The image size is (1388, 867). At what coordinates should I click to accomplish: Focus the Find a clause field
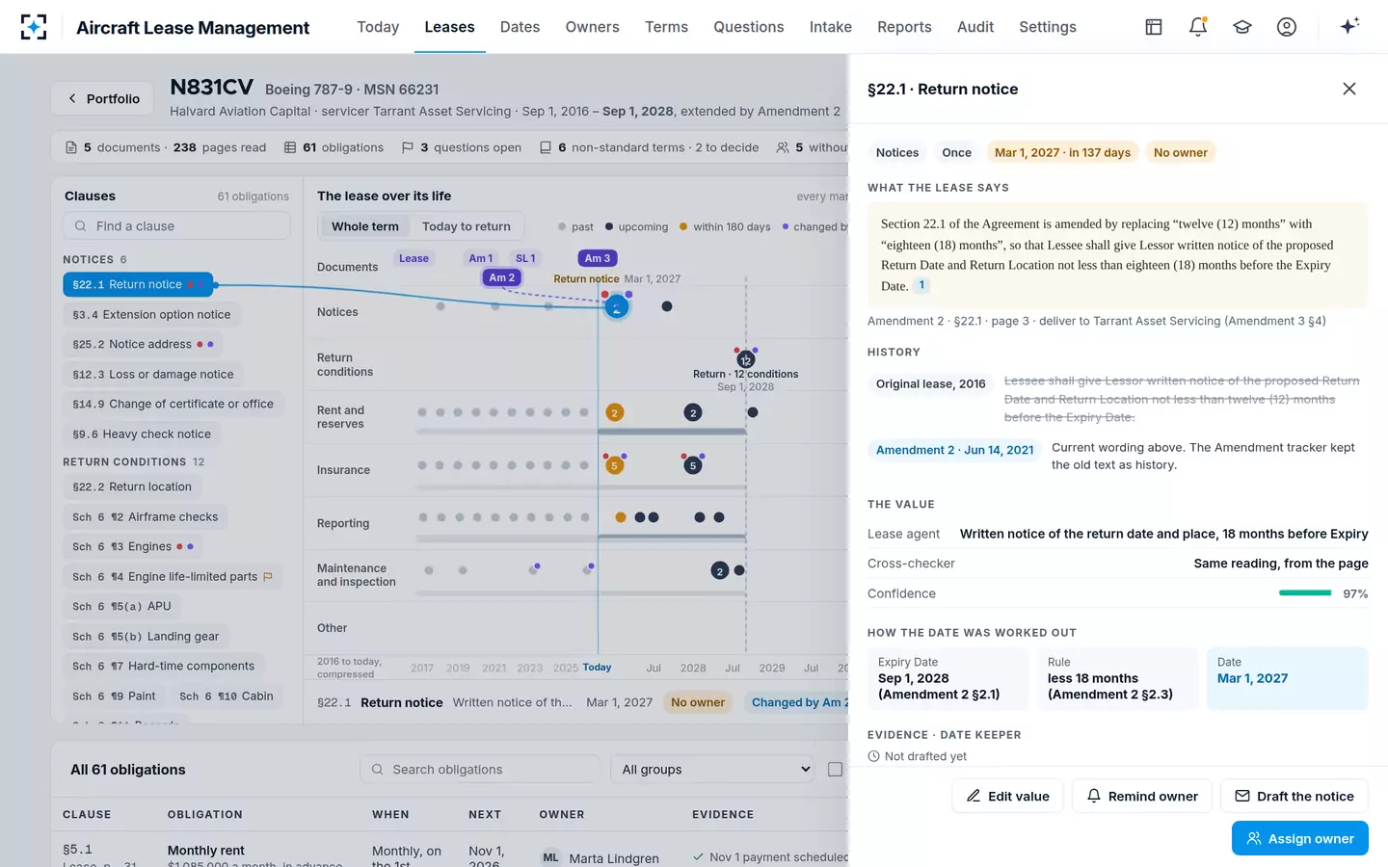click(176, 226)
